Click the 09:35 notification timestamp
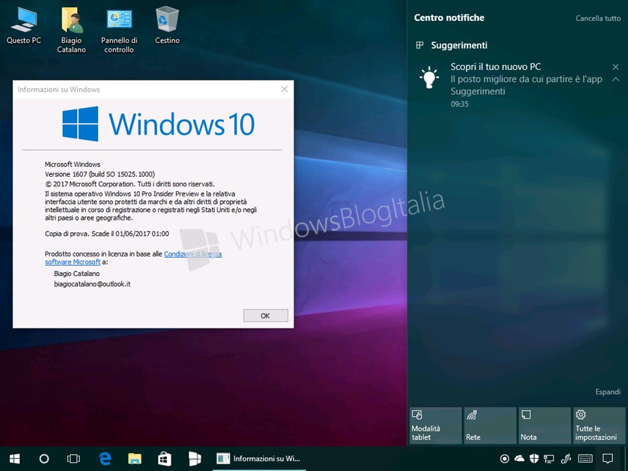This screenshot has height=471, width=628. click(459, 104)
